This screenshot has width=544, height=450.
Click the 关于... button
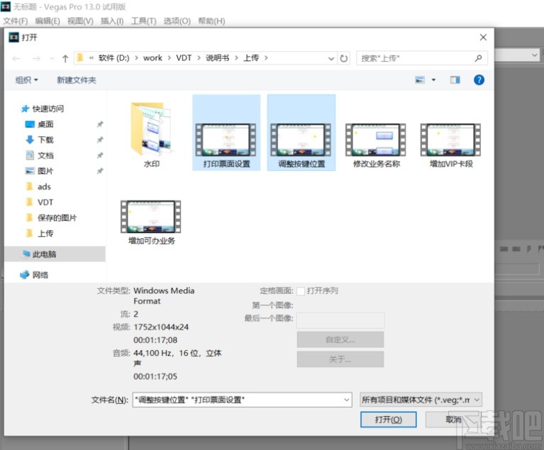[x=340, y=359]
